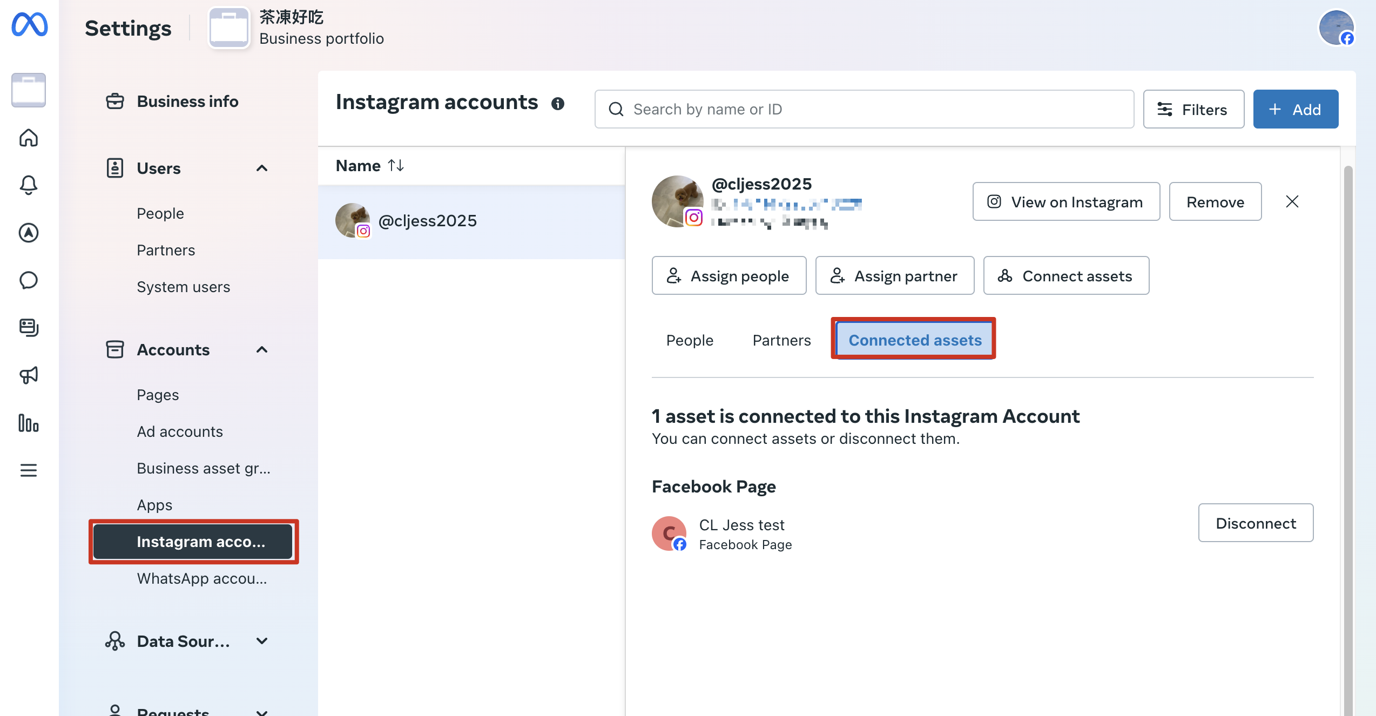Collapse the Accounts section chevron
Viewport: 1376px width, 716px height.
point(262,350)
